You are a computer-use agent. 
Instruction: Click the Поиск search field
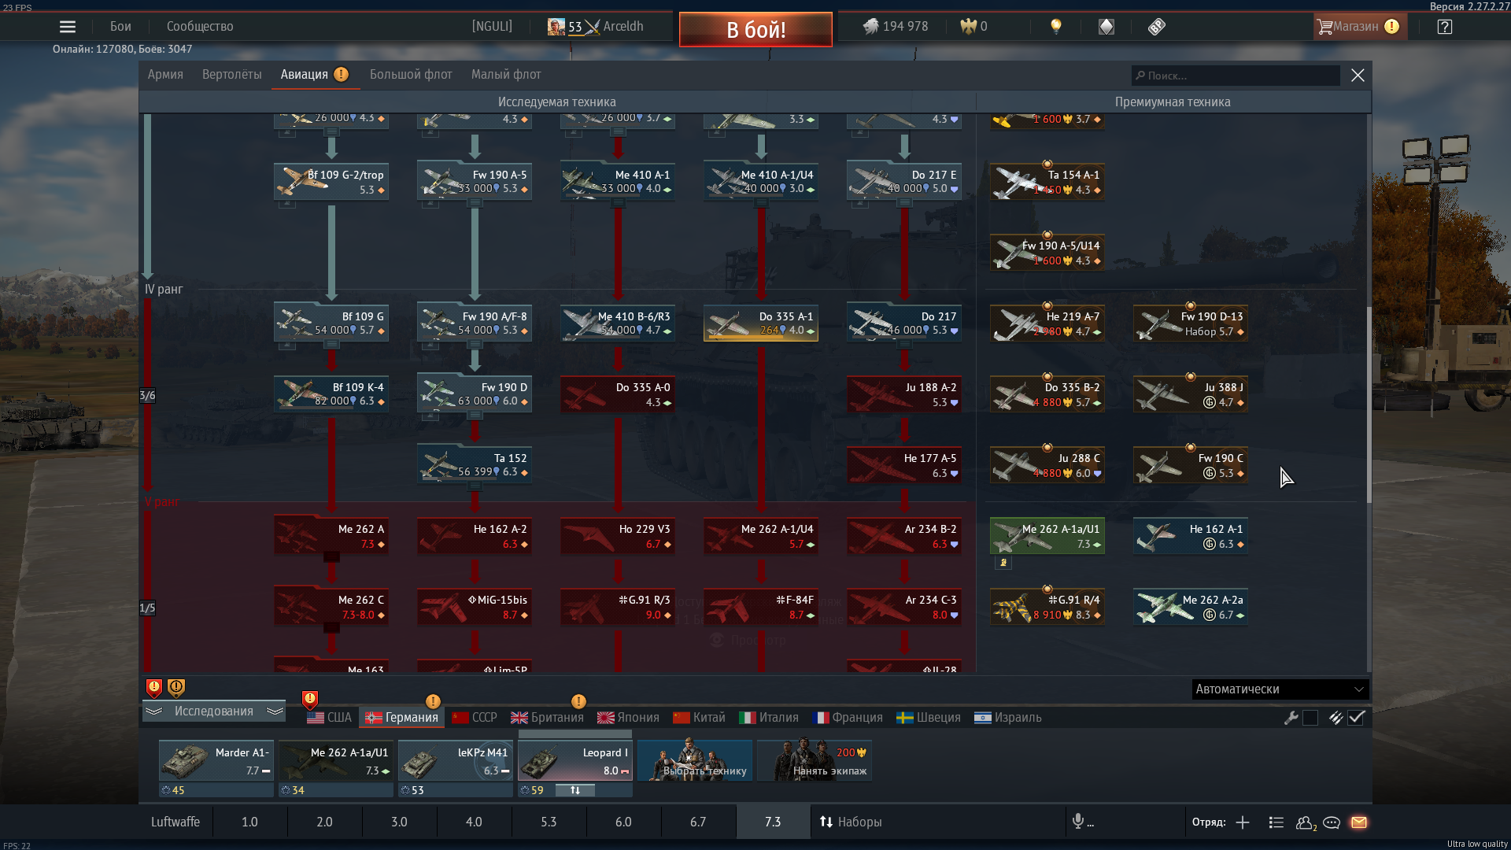(x=1236, y=76)
